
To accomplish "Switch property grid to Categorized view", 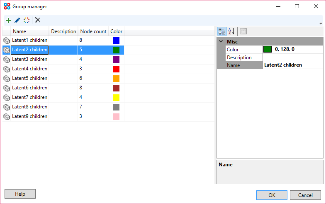I will (222, 31).
